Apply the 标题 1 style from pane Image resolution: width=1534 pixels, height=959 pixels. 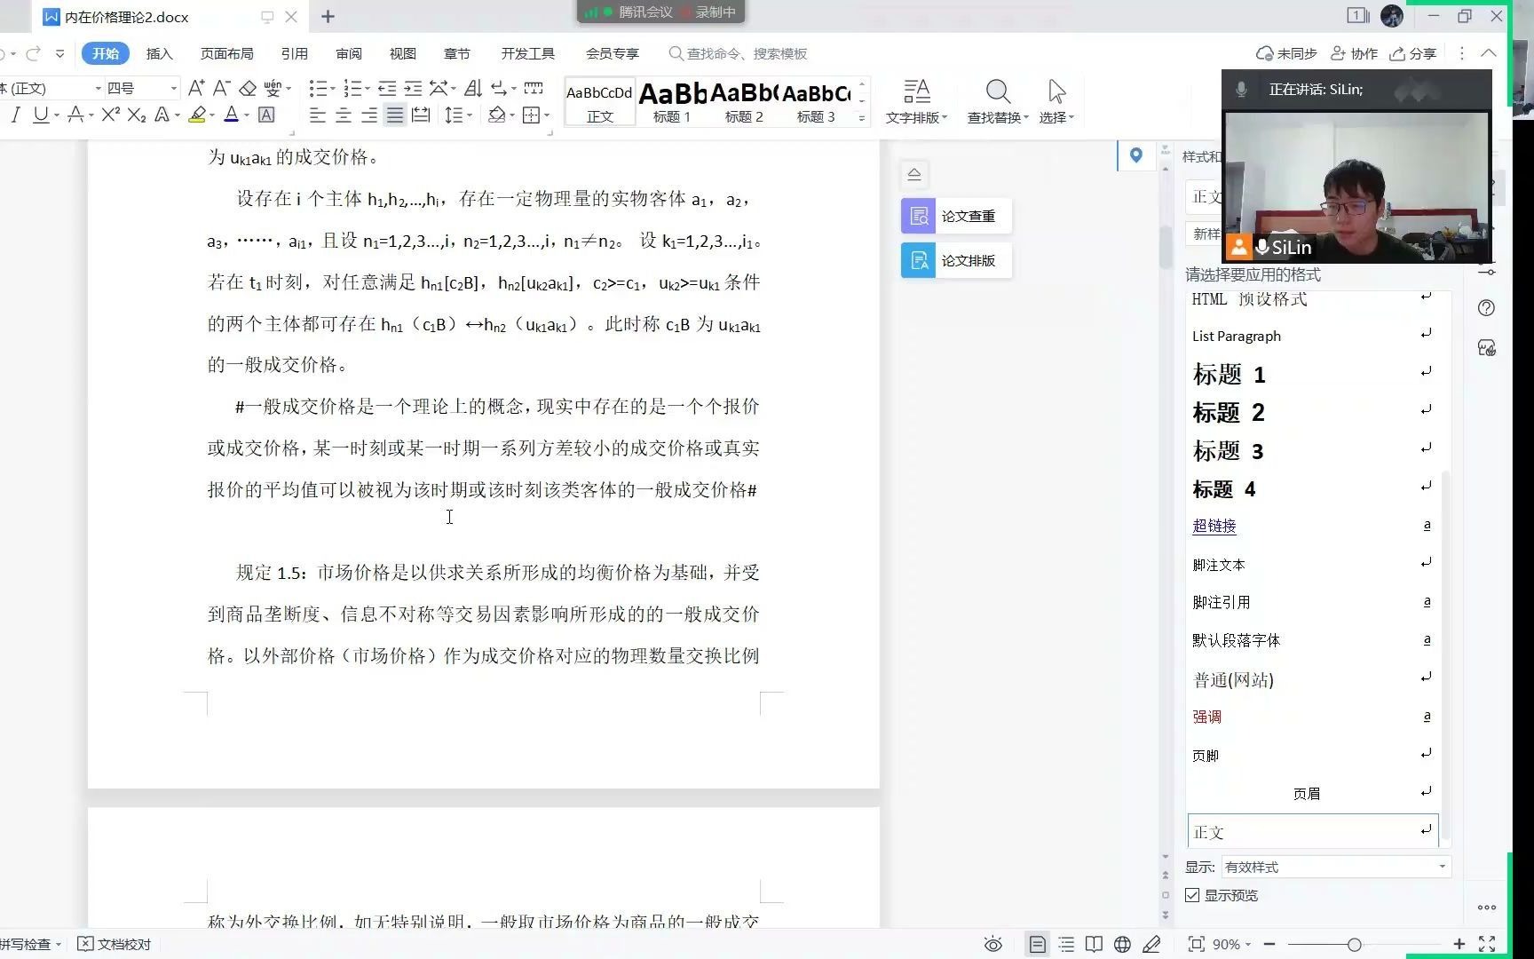(x=1311, y=374)
